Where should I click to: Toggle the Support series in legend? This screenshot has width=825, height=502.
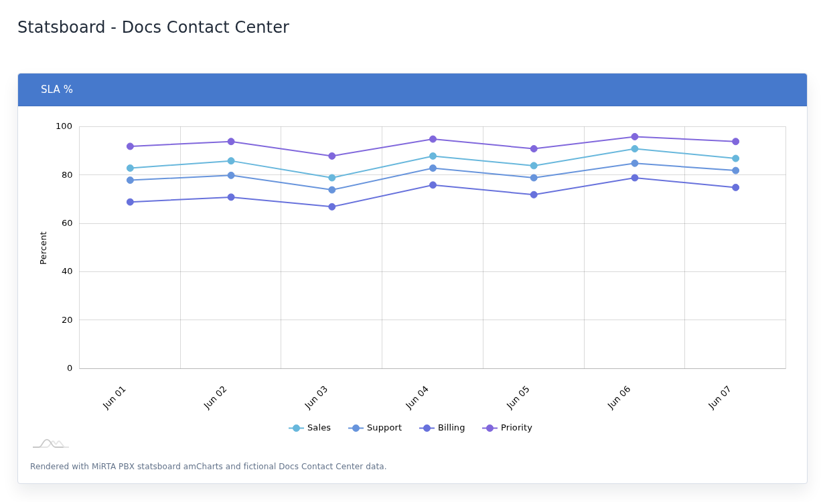(375, 428)
